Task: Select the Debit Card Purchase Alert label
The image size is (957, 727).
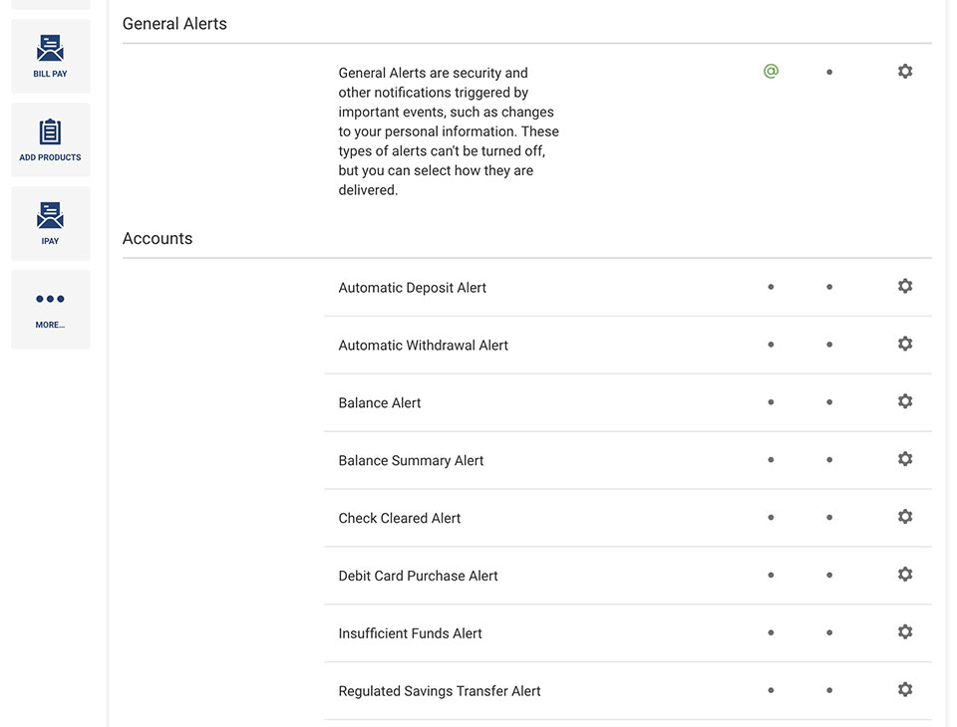Action: tap(418, 576)
